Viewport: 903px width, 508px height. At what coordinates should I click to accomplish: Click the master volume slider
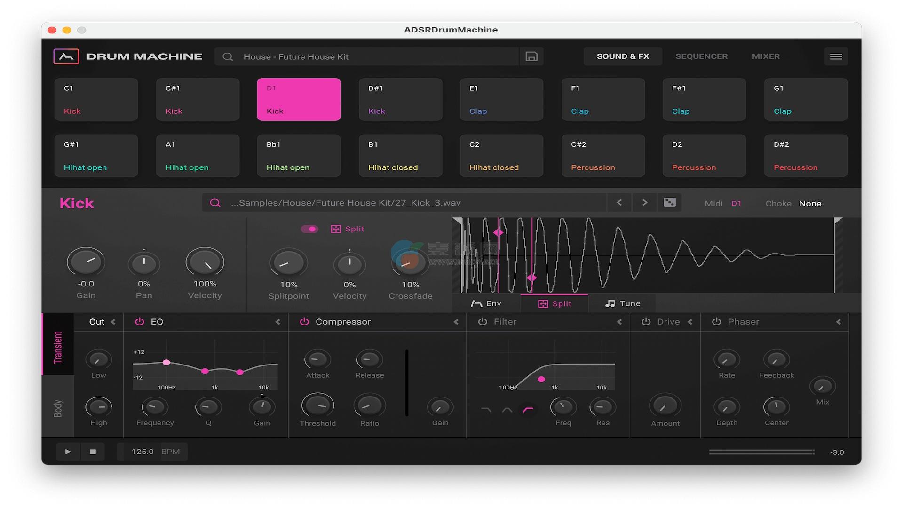pos(761,452)
